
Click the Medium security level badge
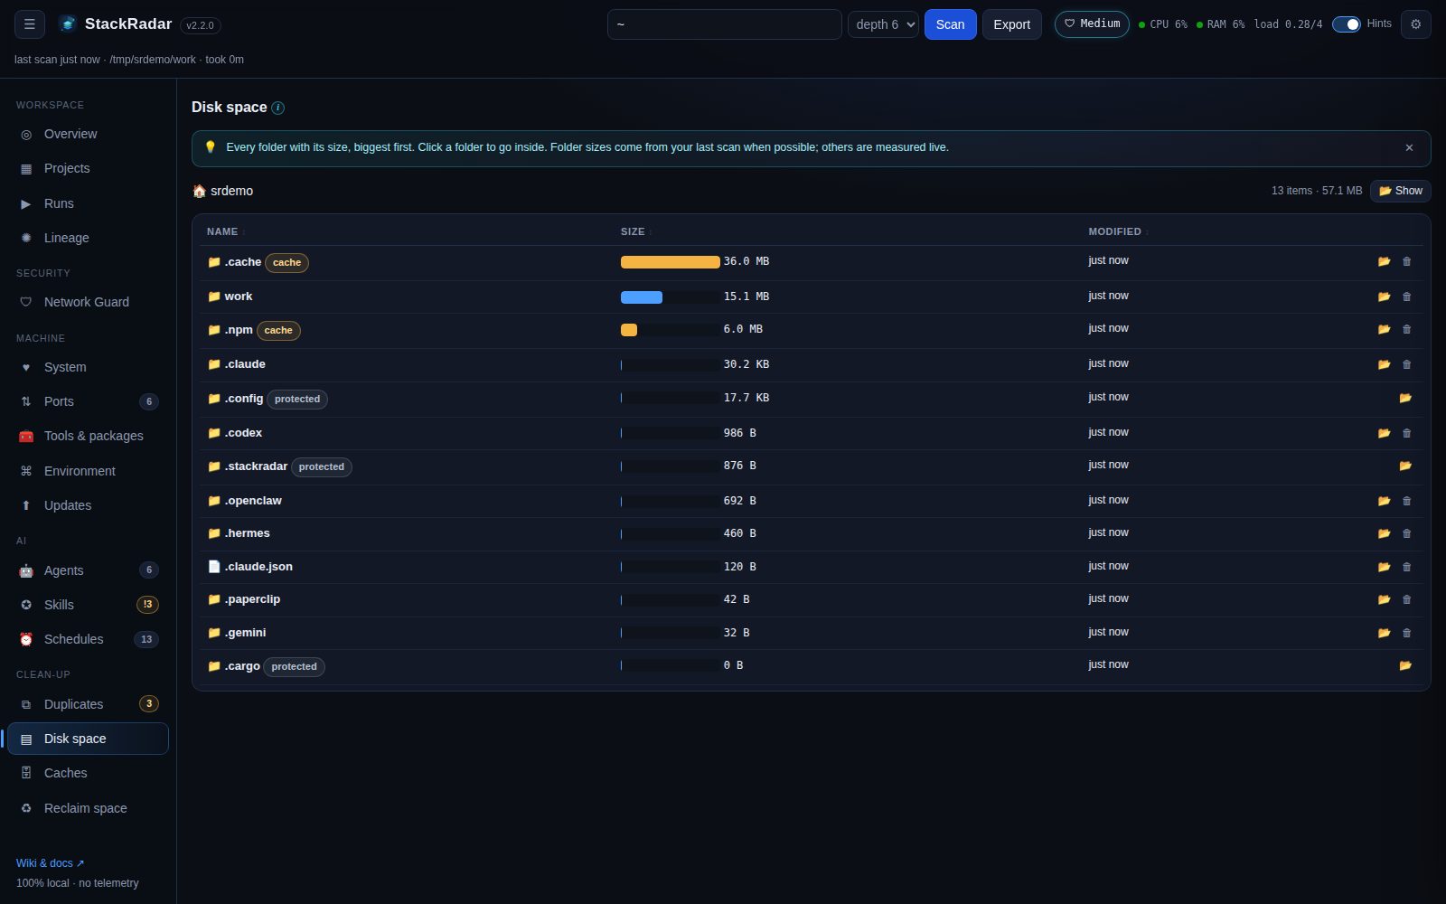[1092, 24]
